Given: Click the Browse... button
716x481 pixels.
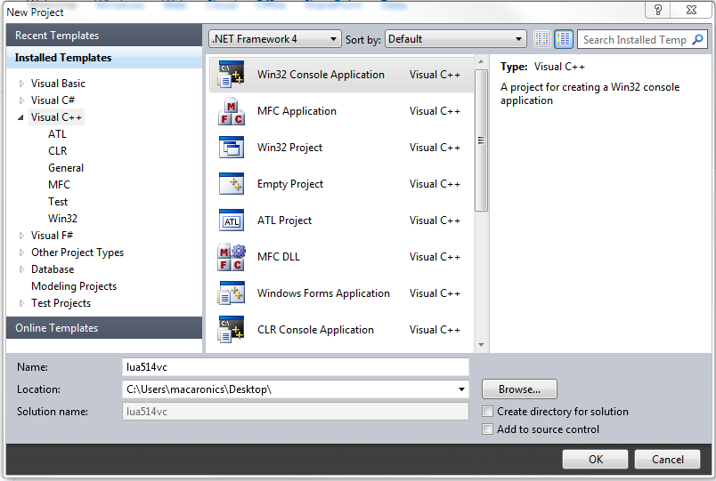Looking at the screenshot, I should 519,389.
